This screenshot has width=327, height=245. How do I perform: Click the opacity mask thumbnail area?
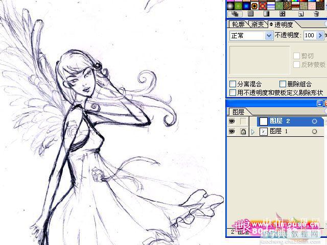tap(260, 60)
